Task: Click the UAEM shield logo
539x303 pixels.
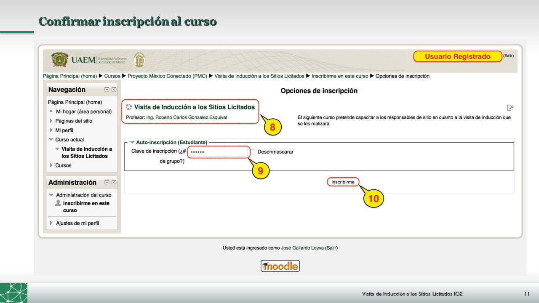Action: 60,60
